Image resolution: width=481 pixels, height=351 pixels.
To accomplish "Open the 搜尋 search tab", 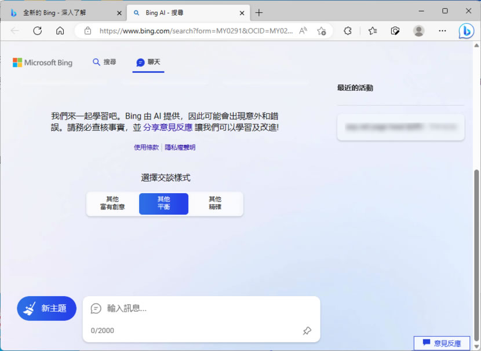I will click(x=104, y=62).
